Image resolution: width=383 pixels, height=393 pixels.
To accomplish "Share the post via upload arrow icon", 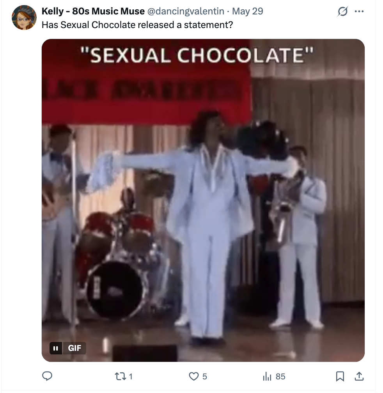I will click(x=359, y=376).
